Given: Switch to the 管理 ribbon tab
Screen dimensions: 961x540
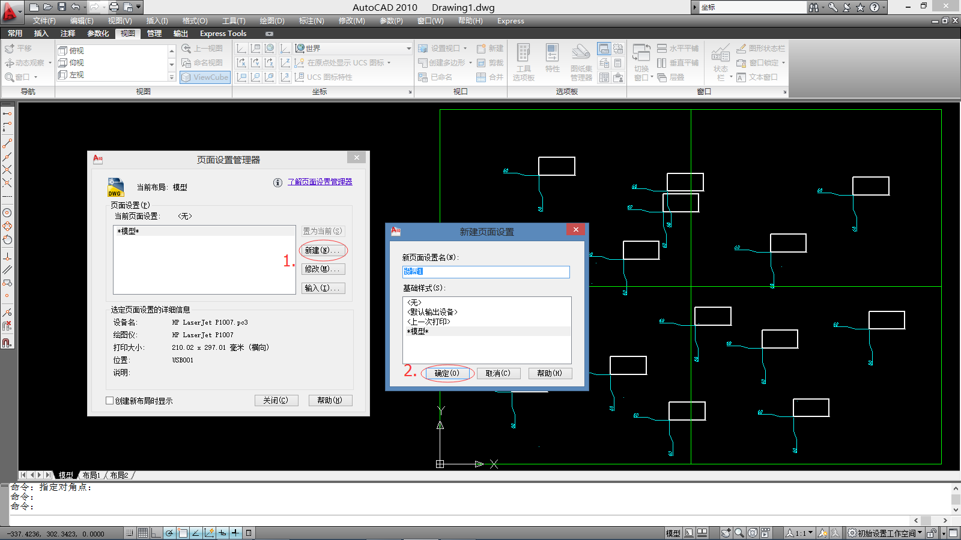Looking at the screenshot, I should tap(154, 34).
